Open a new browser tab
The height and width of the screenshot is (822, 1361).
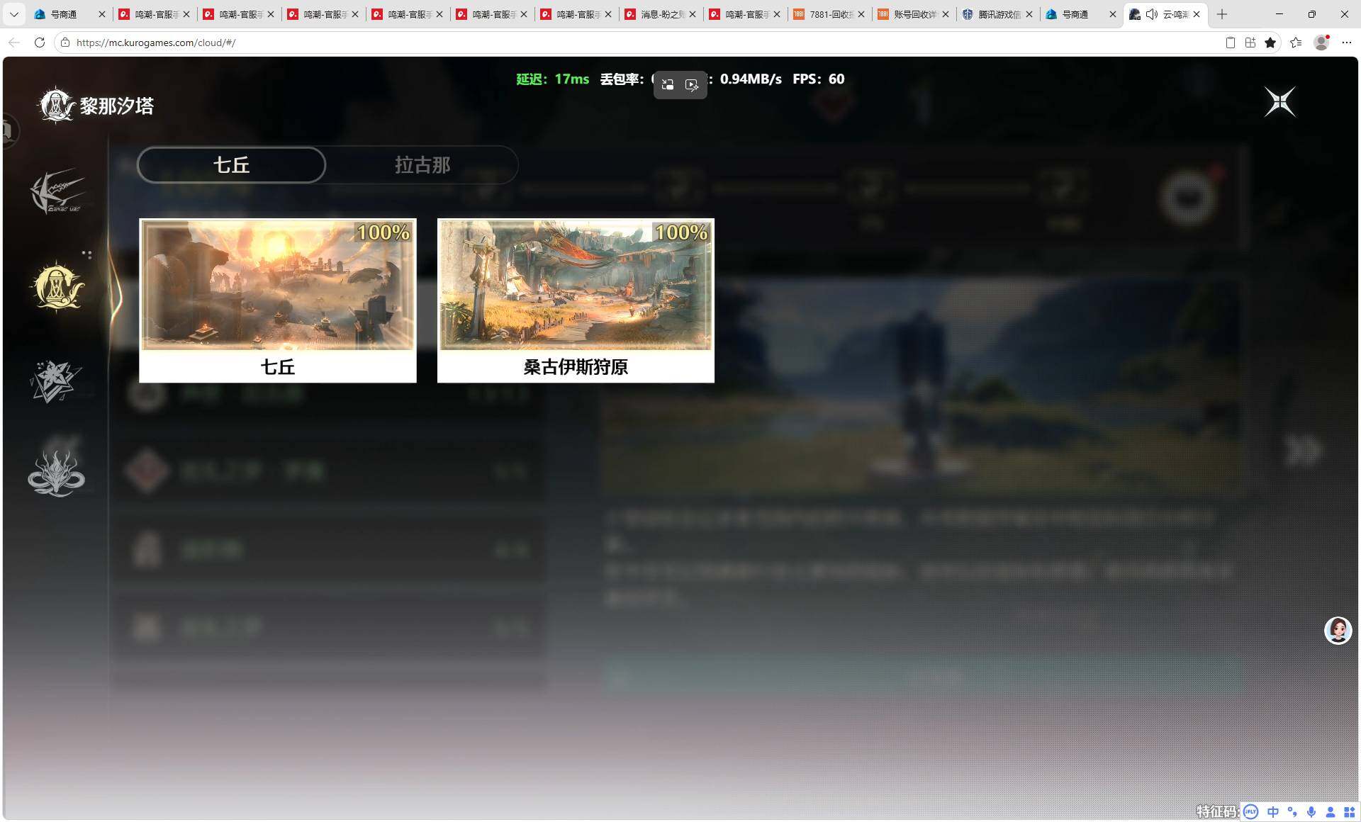click(x=1222, y=14)
